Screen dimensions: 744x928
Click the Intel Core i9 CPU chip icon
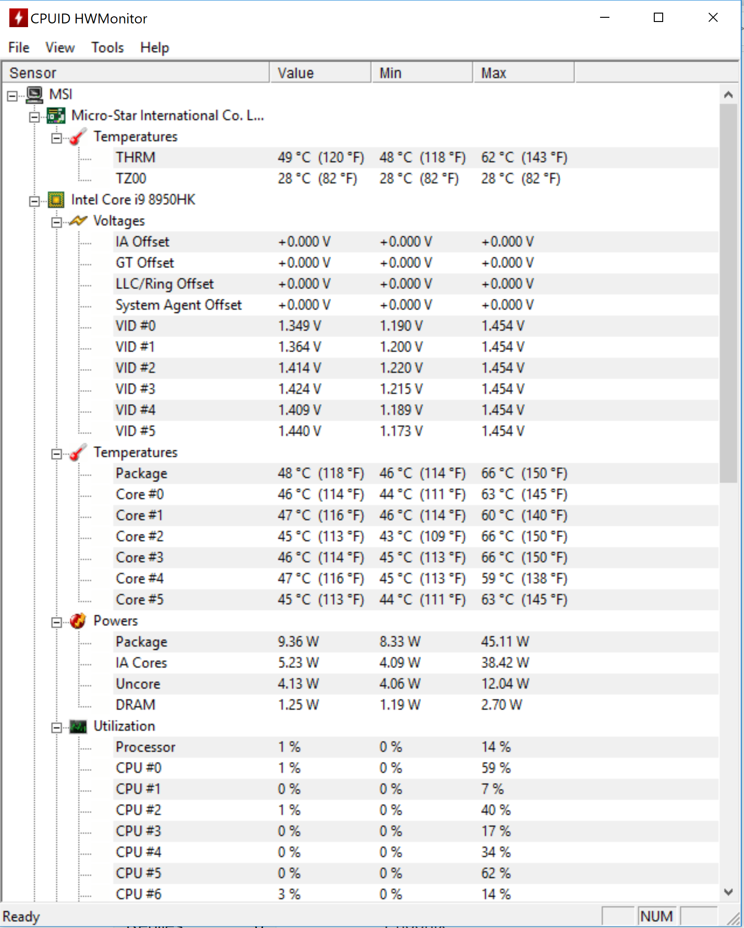coord(56,200)
